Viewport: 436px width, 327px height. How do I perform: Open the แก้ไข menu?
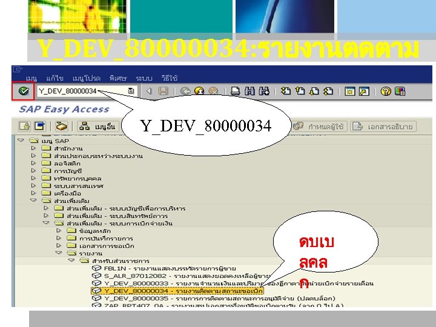point(54,78)
